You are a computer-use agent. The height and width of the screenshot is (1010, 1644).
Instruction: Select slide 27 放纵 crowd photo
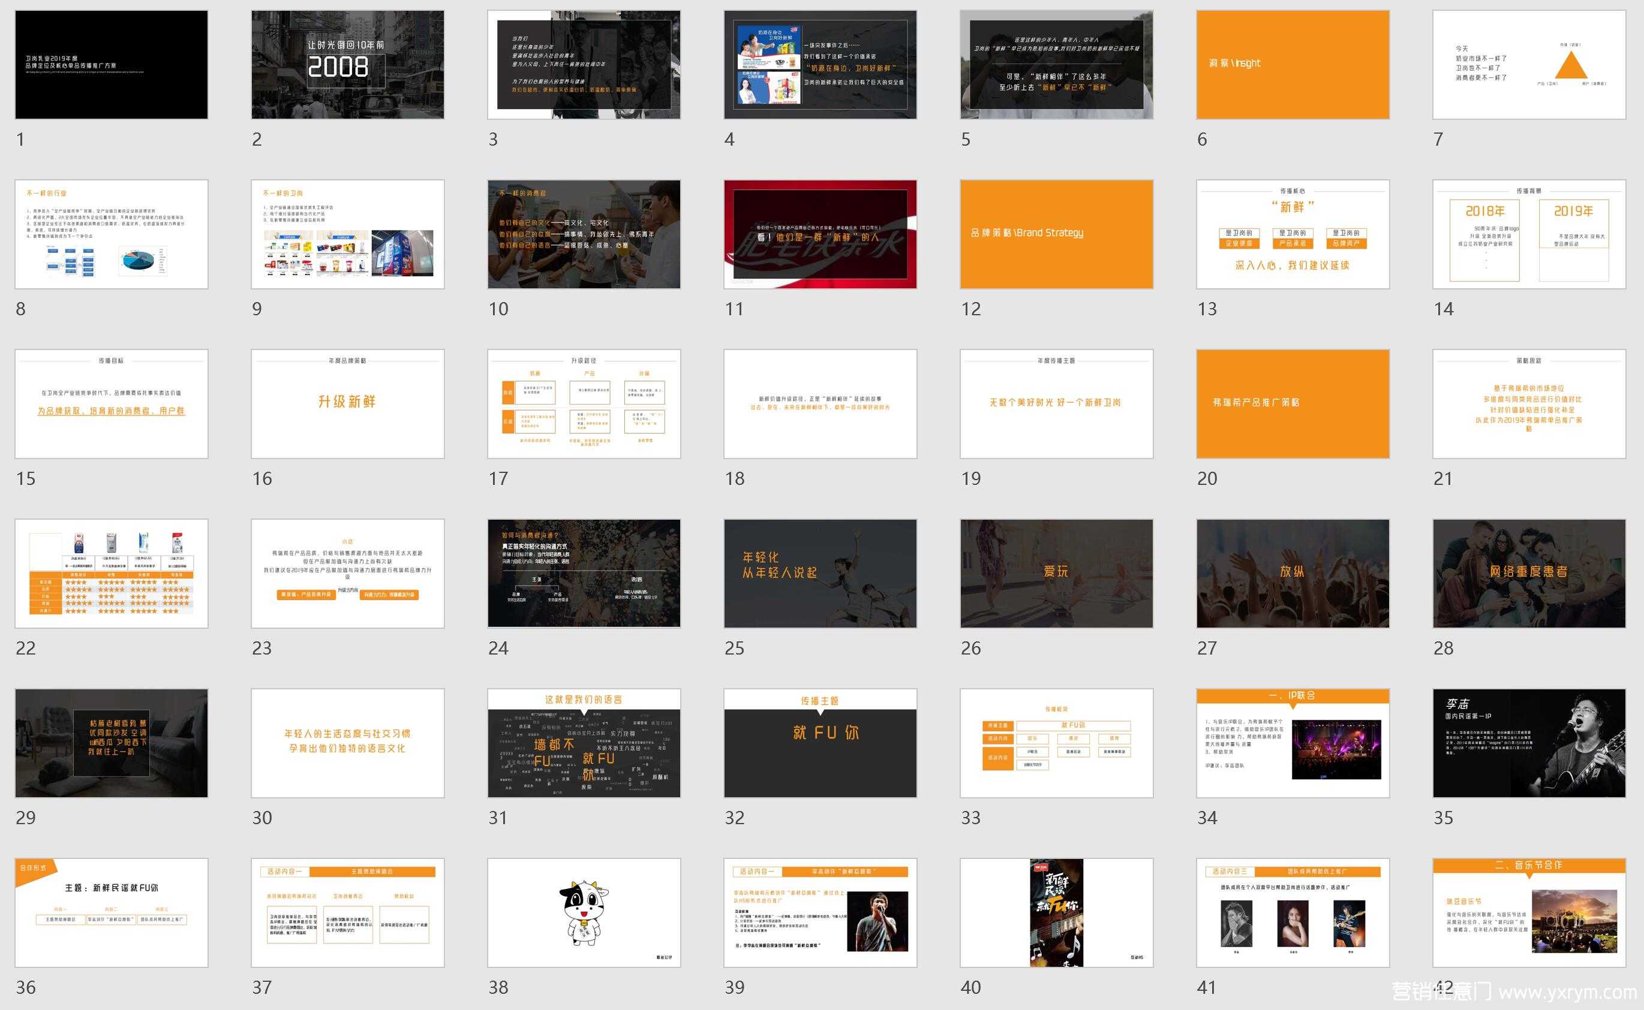[1293, 574]
